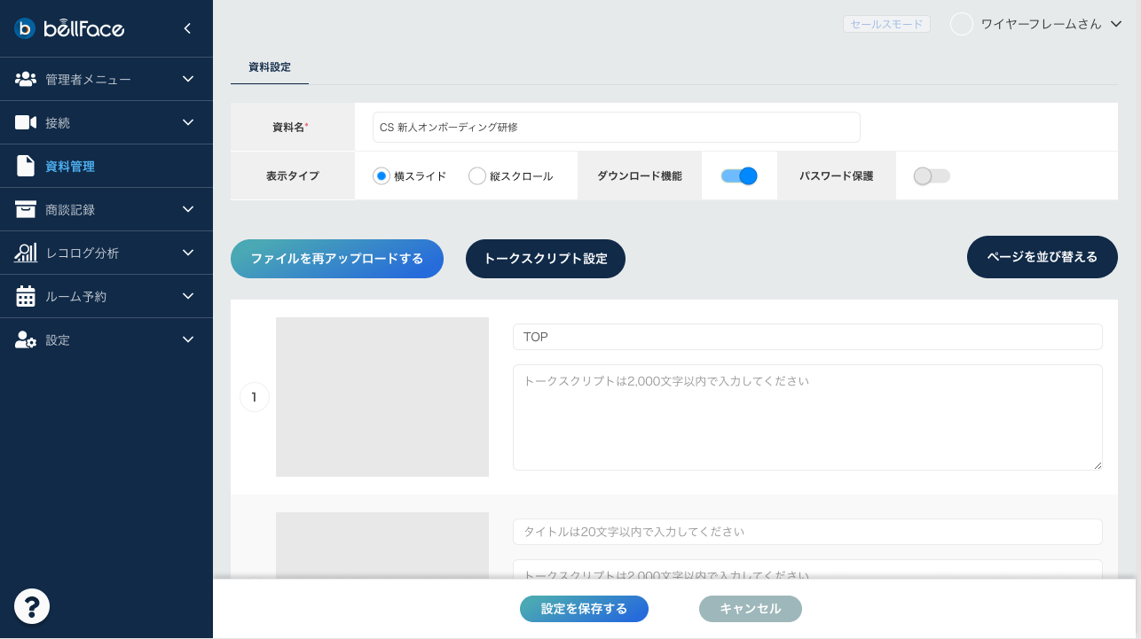Click the 資料名 input field

point(616,127)
